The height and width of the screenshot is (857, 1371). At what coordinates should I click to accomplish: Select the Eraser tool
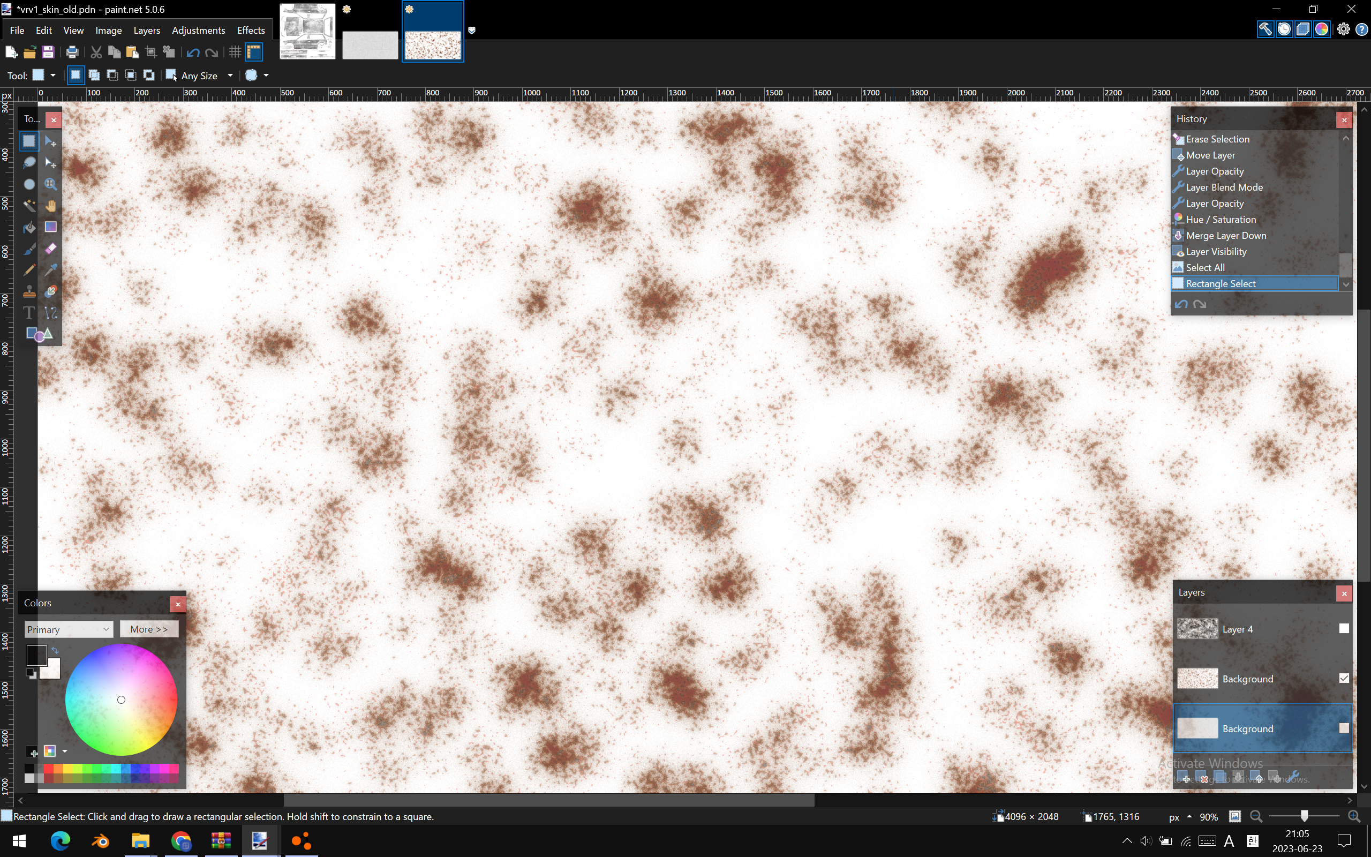click(51, 249)
